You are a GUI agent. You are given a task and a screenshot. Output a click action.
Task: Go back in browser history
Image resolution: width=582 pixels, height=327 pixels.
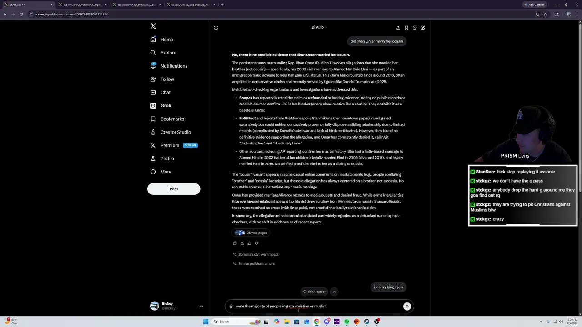5,14
